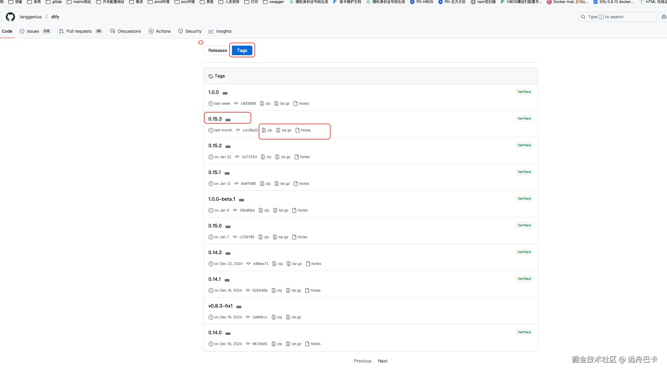Open commit c0358d8 for tag 1.0.0
The width and height of the screenshot is (667, 373).
[248, 104]
